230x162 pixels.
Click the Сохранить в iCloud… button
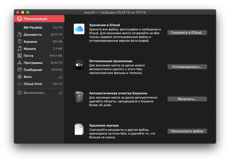coord(187,32)
